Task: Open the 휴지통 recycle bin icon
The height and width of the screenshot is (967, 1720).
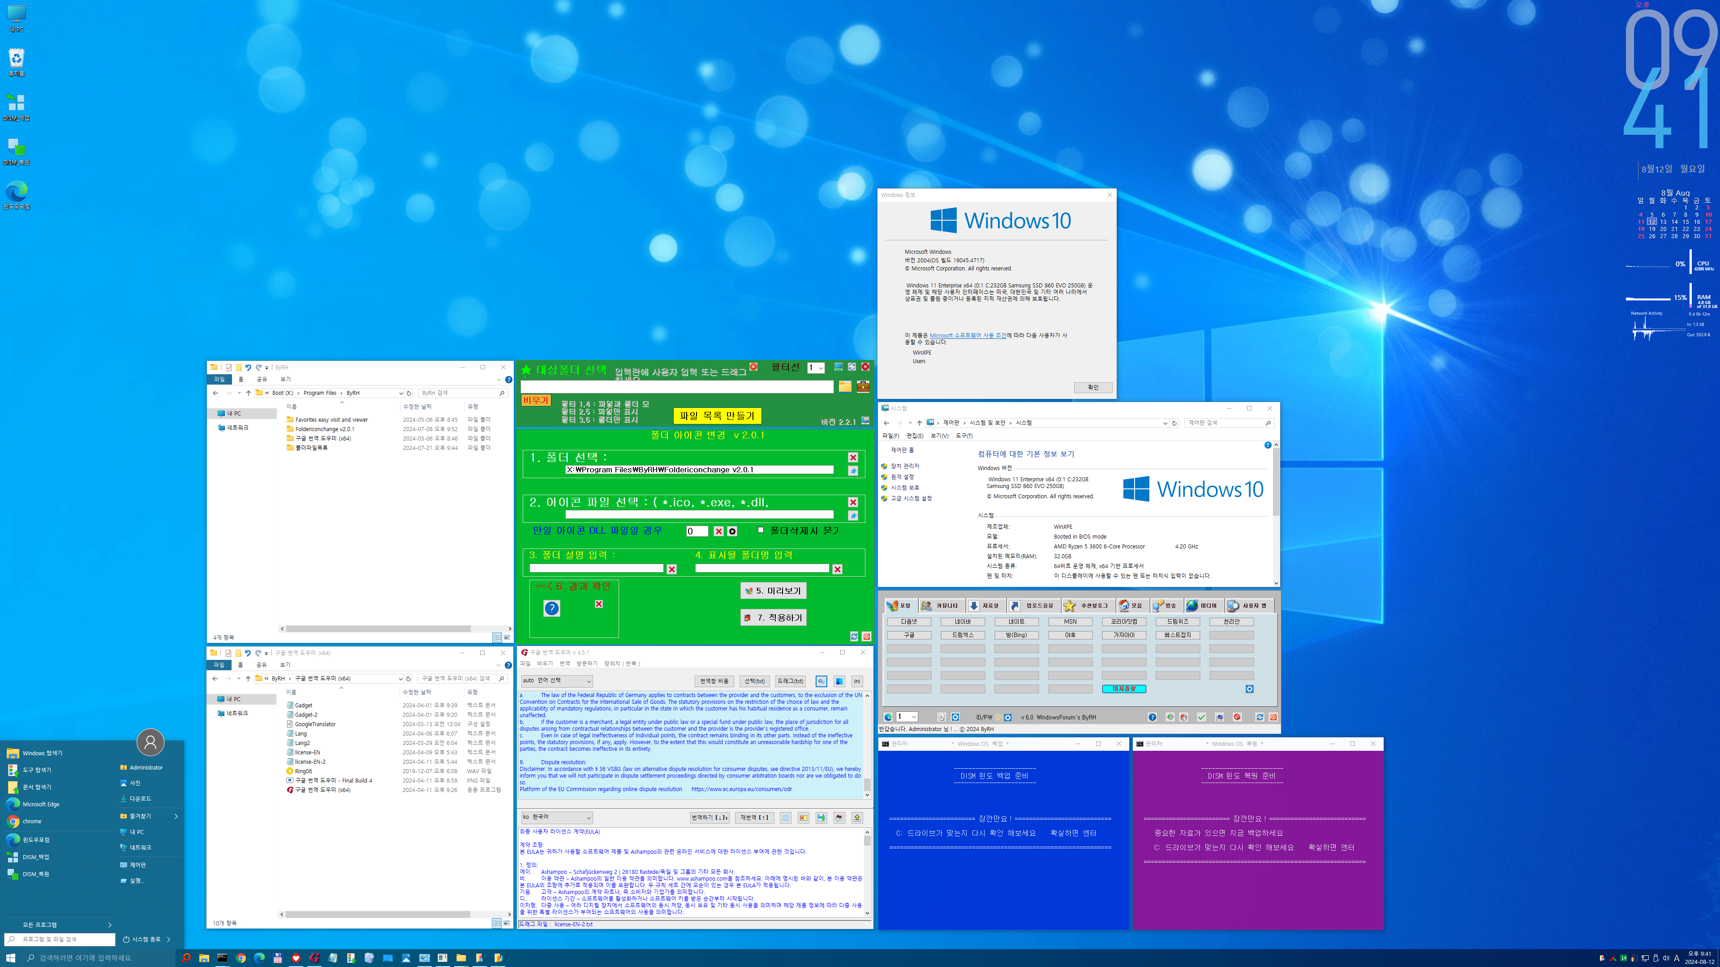Action: [16, 62]
